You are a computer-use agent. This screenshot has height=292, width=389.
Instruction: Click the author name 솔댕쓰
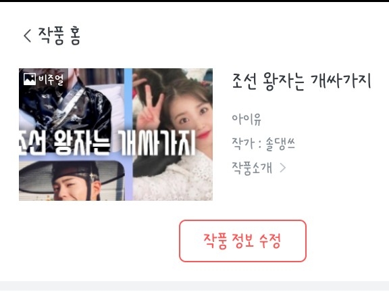point(280,143)
